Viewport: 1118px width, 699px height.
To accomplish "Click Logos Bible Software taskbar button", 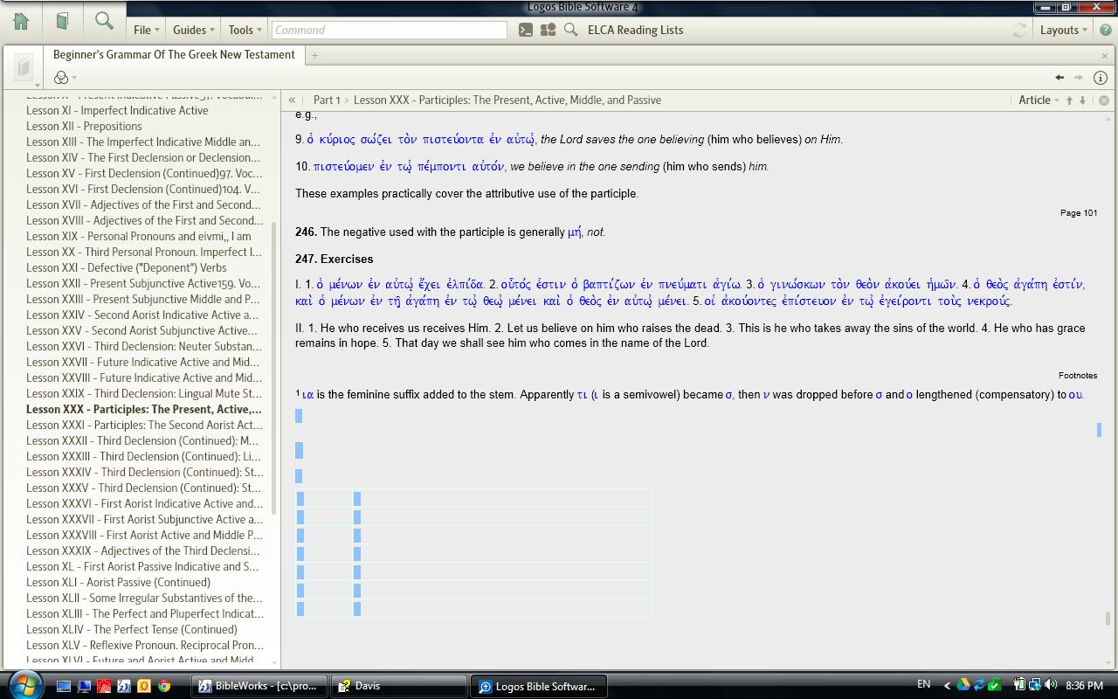I will click(x=540, y=686).
